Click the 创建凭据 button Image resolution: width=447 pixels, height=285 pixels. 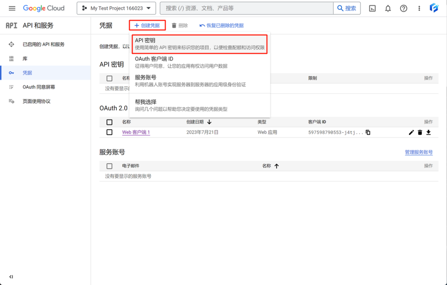click(147, 25)
